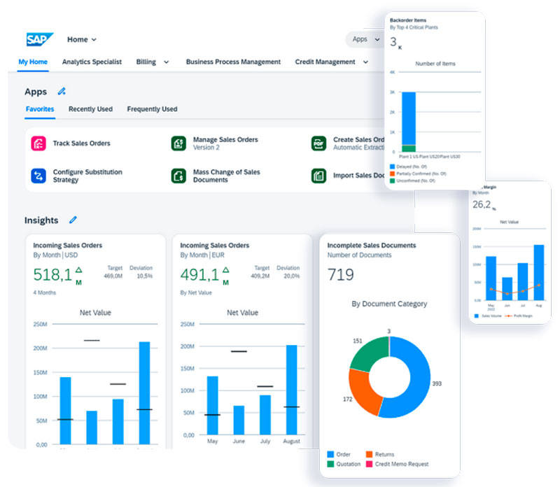This screenshot has height=487, width=560.
Task: Select the Frequently Used tab
Action: tap(152, 109)
